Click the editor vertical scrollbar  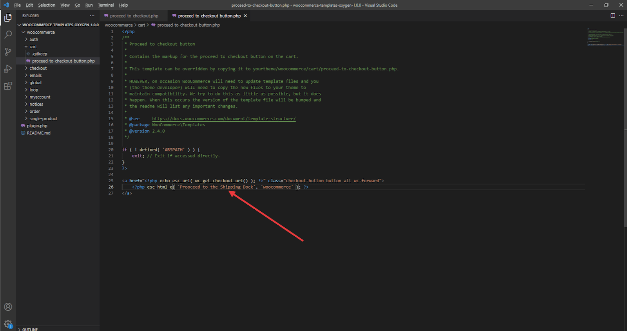(625, 128)
